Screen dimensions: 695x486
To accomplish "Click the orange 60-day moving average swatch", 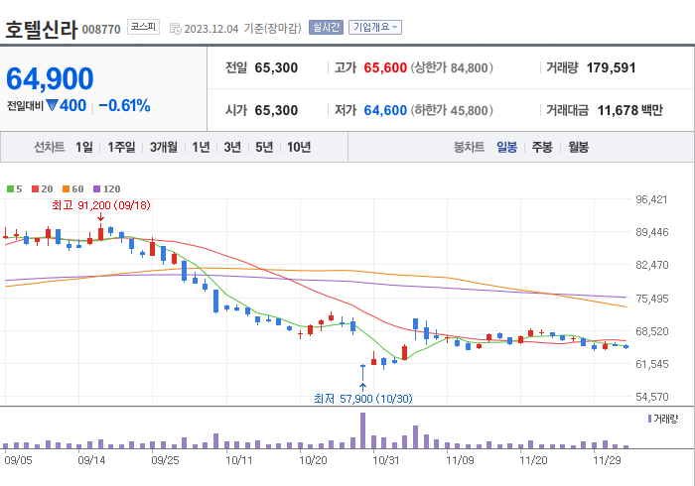I will tap(67, 189).
